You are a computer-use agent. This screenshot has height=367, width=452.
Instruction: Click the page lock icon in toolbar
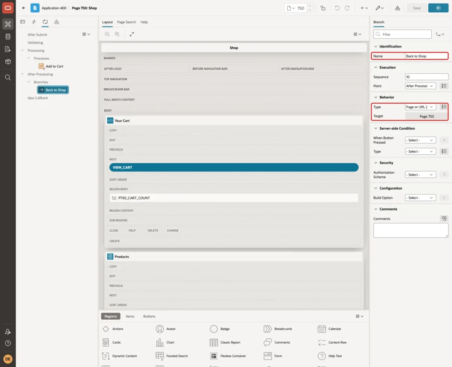[323, 8]
